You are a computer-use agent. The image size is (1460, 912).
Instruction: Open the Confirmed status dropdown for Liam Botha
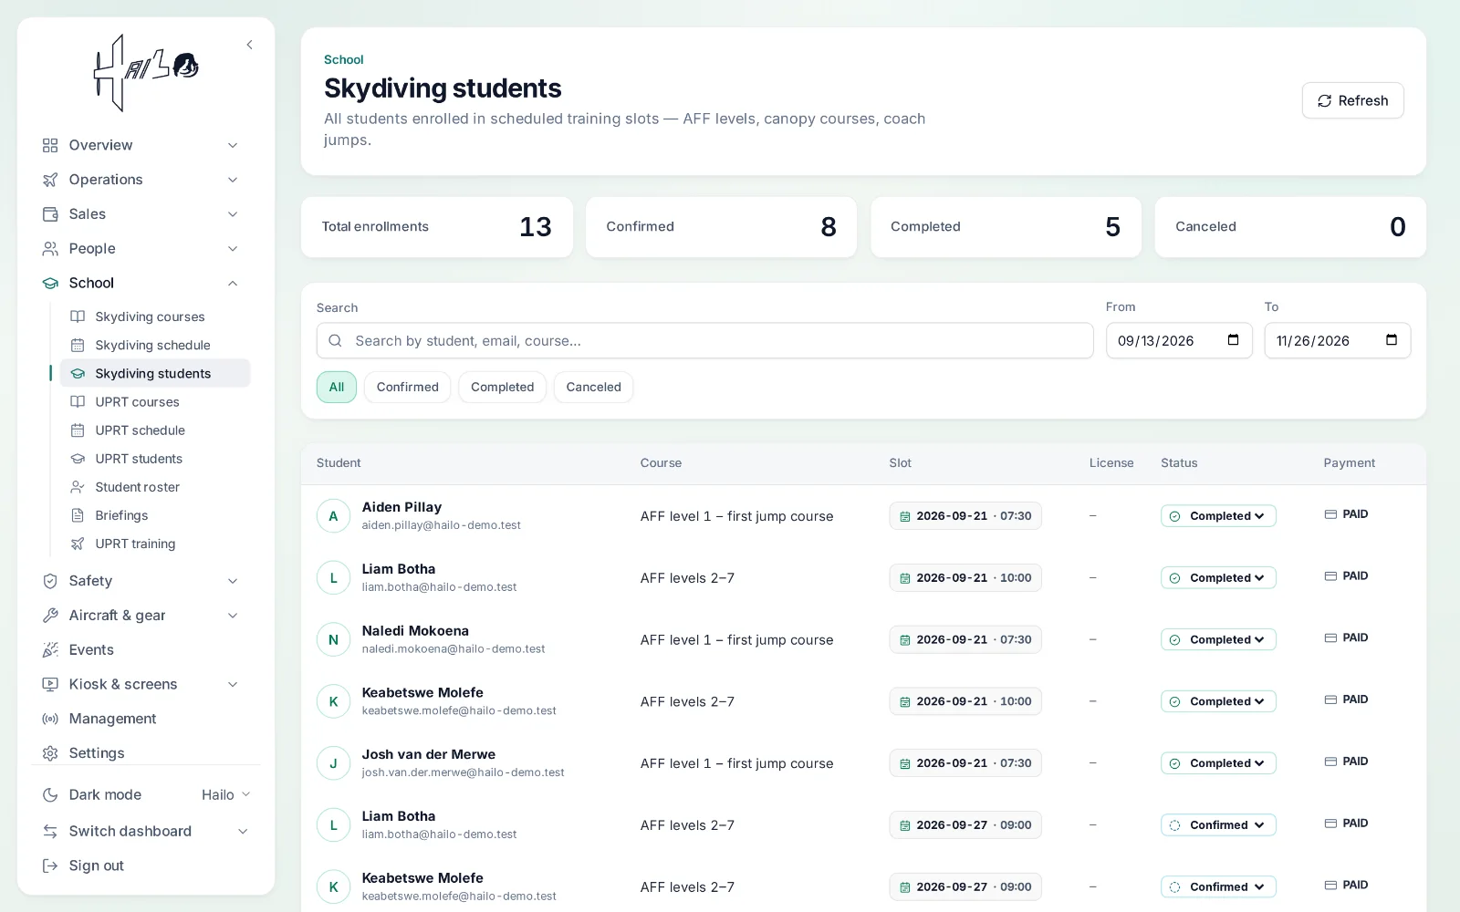1218,825
